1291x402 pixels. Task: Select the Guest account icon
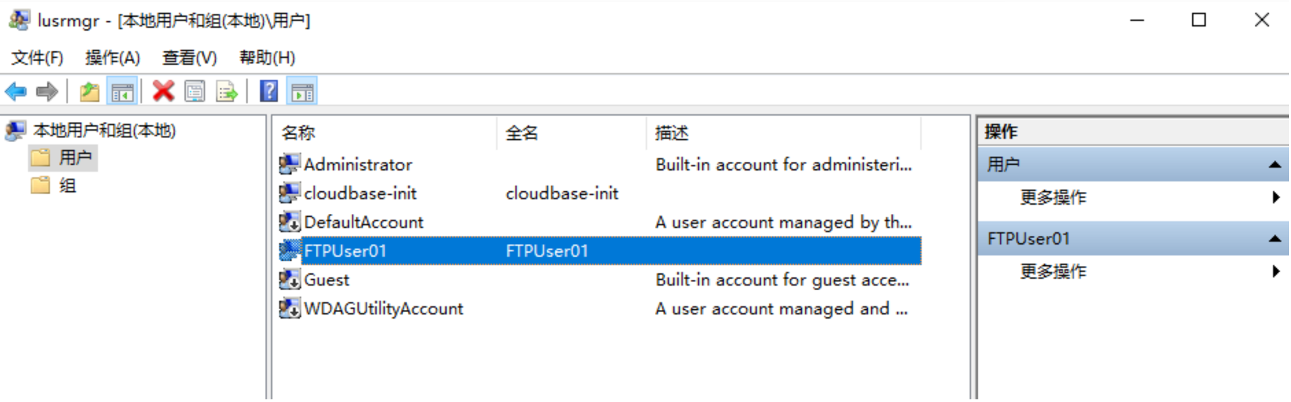(289, 279)
